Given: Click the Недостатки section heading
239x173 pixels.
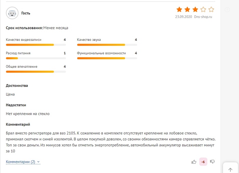Looking at the screenshot, I should (x=16, y=105).
